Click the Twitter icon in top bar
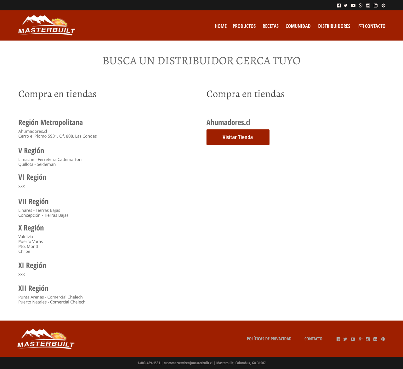The height and width of the screenshot is (369, 403). pos(345,5)
